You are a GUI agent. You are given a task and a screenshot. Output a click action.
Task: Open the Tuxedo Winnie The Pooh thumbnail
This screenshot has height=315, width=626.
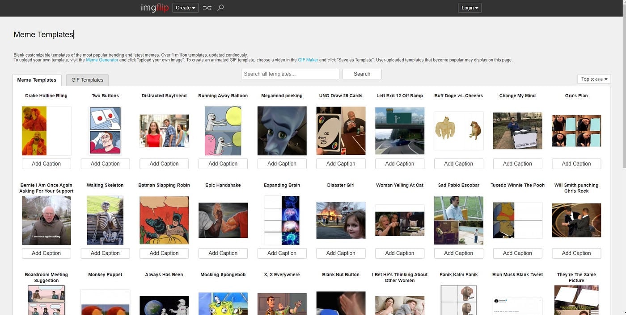pos(518,220)
